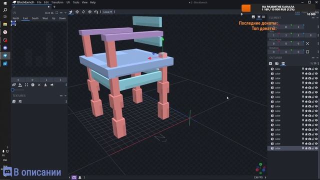Screen dimensions: 320x180
Task: Add a cube in the Outliner
Action: click(270, 63)
